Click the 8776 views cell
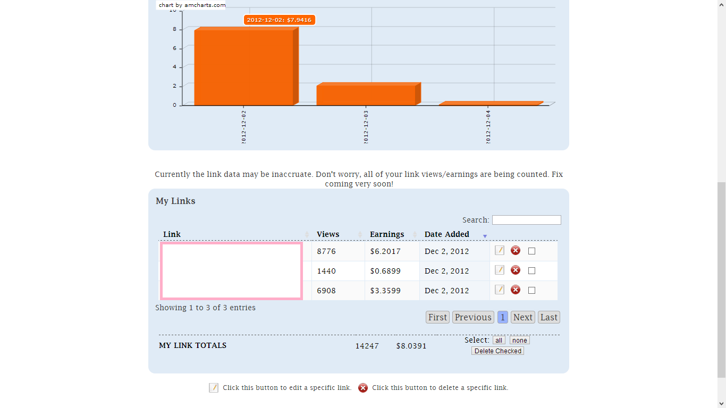Viewport: 726px width, 408px height. click(x=338, y=251)
